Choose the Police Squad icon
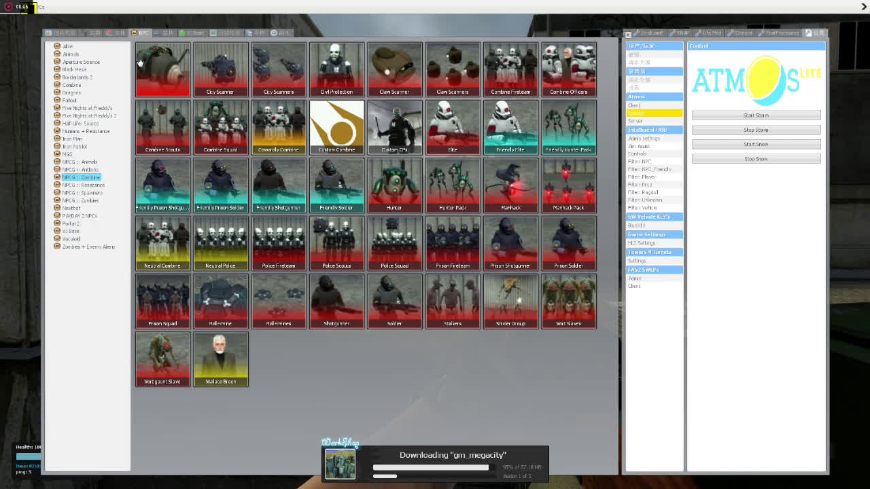Image resolution: width=870 pixels, height=489 pixels. (x=395, y=243)
